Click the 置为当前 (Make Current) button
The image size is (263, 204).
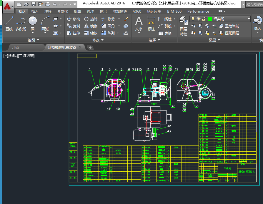[229, 26]
